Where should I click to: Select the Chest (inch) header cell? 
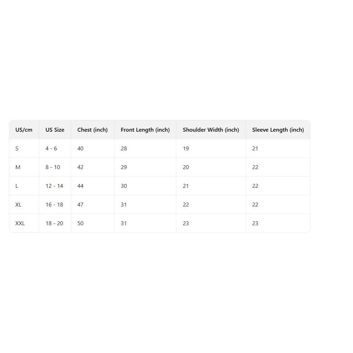pos(92,130)
